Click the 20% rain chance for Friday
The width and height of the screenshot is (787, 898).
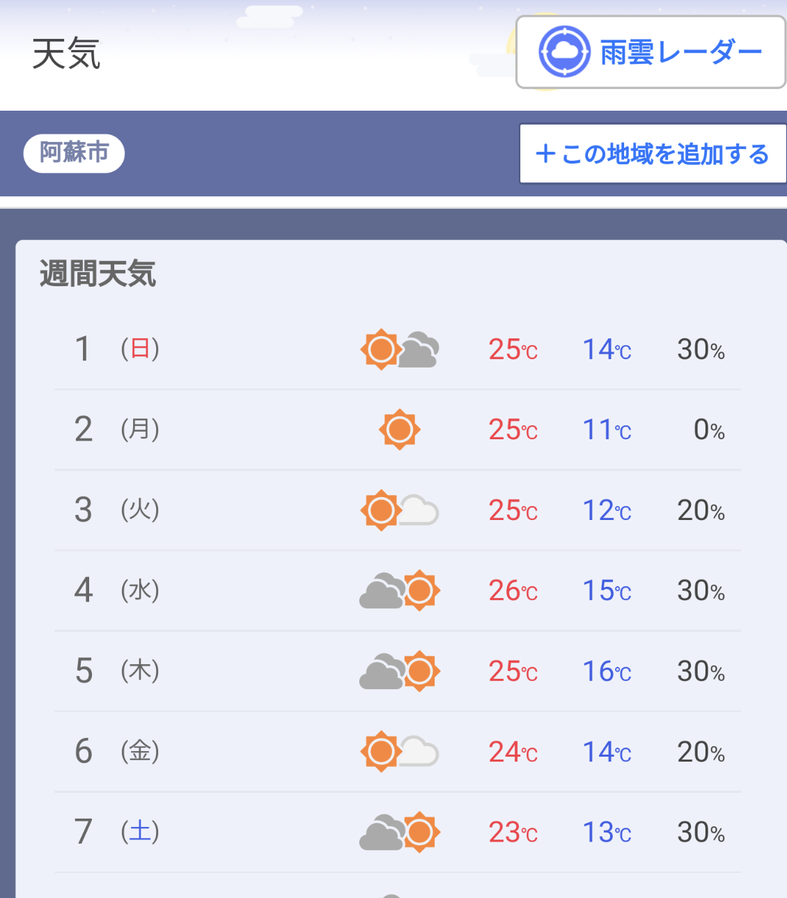tap(701, 752)
